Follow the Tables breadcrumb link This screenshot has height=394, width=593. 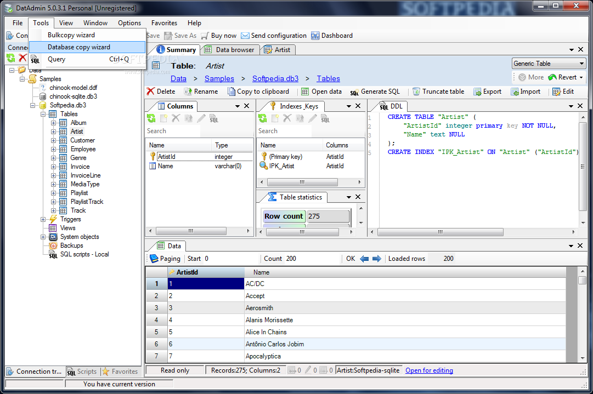point(328,78)
